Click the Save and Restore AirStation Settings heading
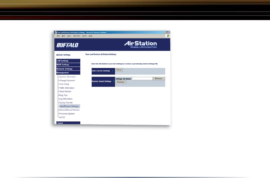 101,54
